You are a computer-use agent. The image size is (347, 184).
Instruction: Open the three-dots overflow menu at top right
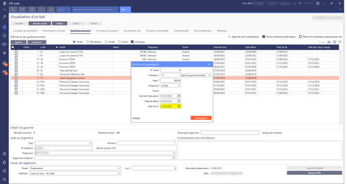point(340,9)
